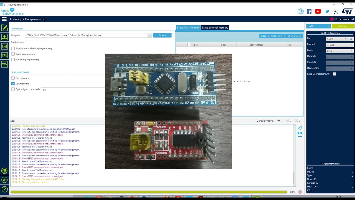Viewport: 355px width, 200px height.
Task: Click the log vertical scrollbar
Action: [x=294, y=156]
